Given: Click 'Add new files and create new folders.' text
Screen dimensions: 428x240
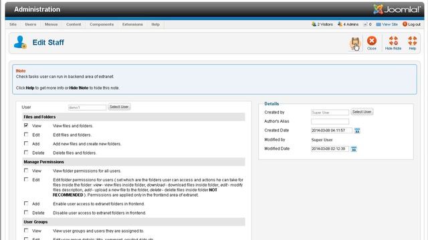Looking at the screenshot, I should 87,144.
